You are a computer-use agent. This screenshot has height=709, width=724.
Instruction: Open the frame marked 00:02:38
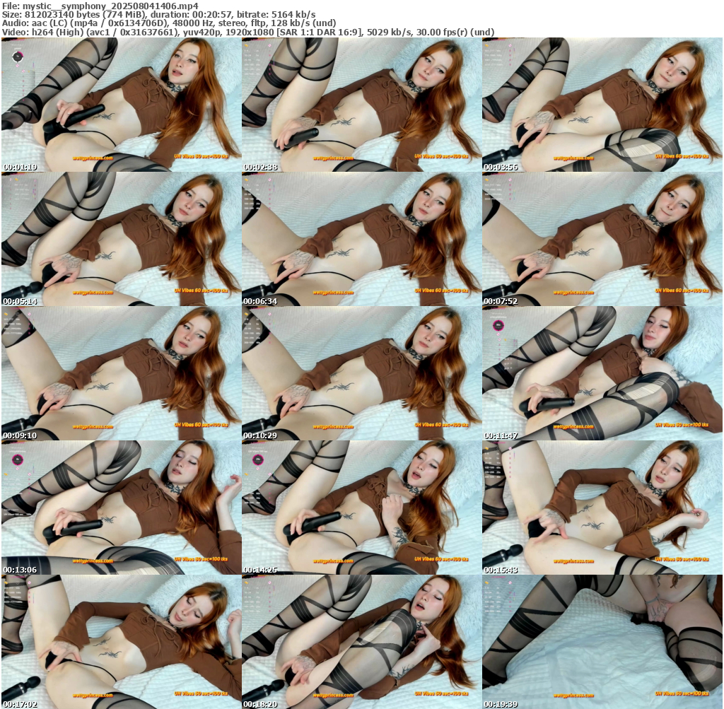click(x=361, y=104)
